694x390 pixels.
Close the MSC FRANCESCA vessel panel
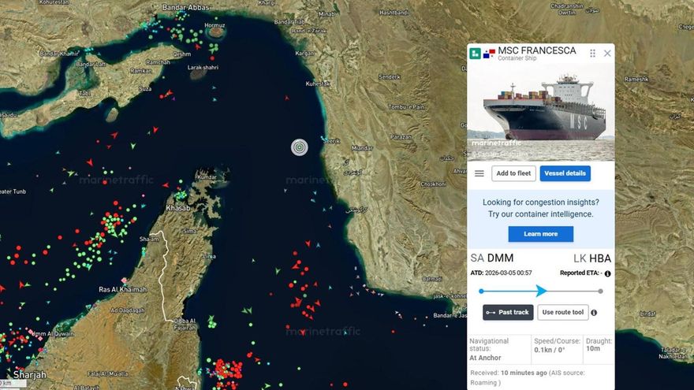pos(607,54)
